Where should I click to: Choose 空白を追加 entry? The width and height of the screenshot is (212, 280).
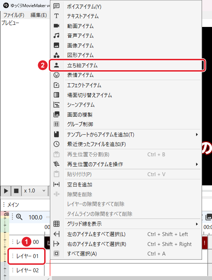click(126, 184)
